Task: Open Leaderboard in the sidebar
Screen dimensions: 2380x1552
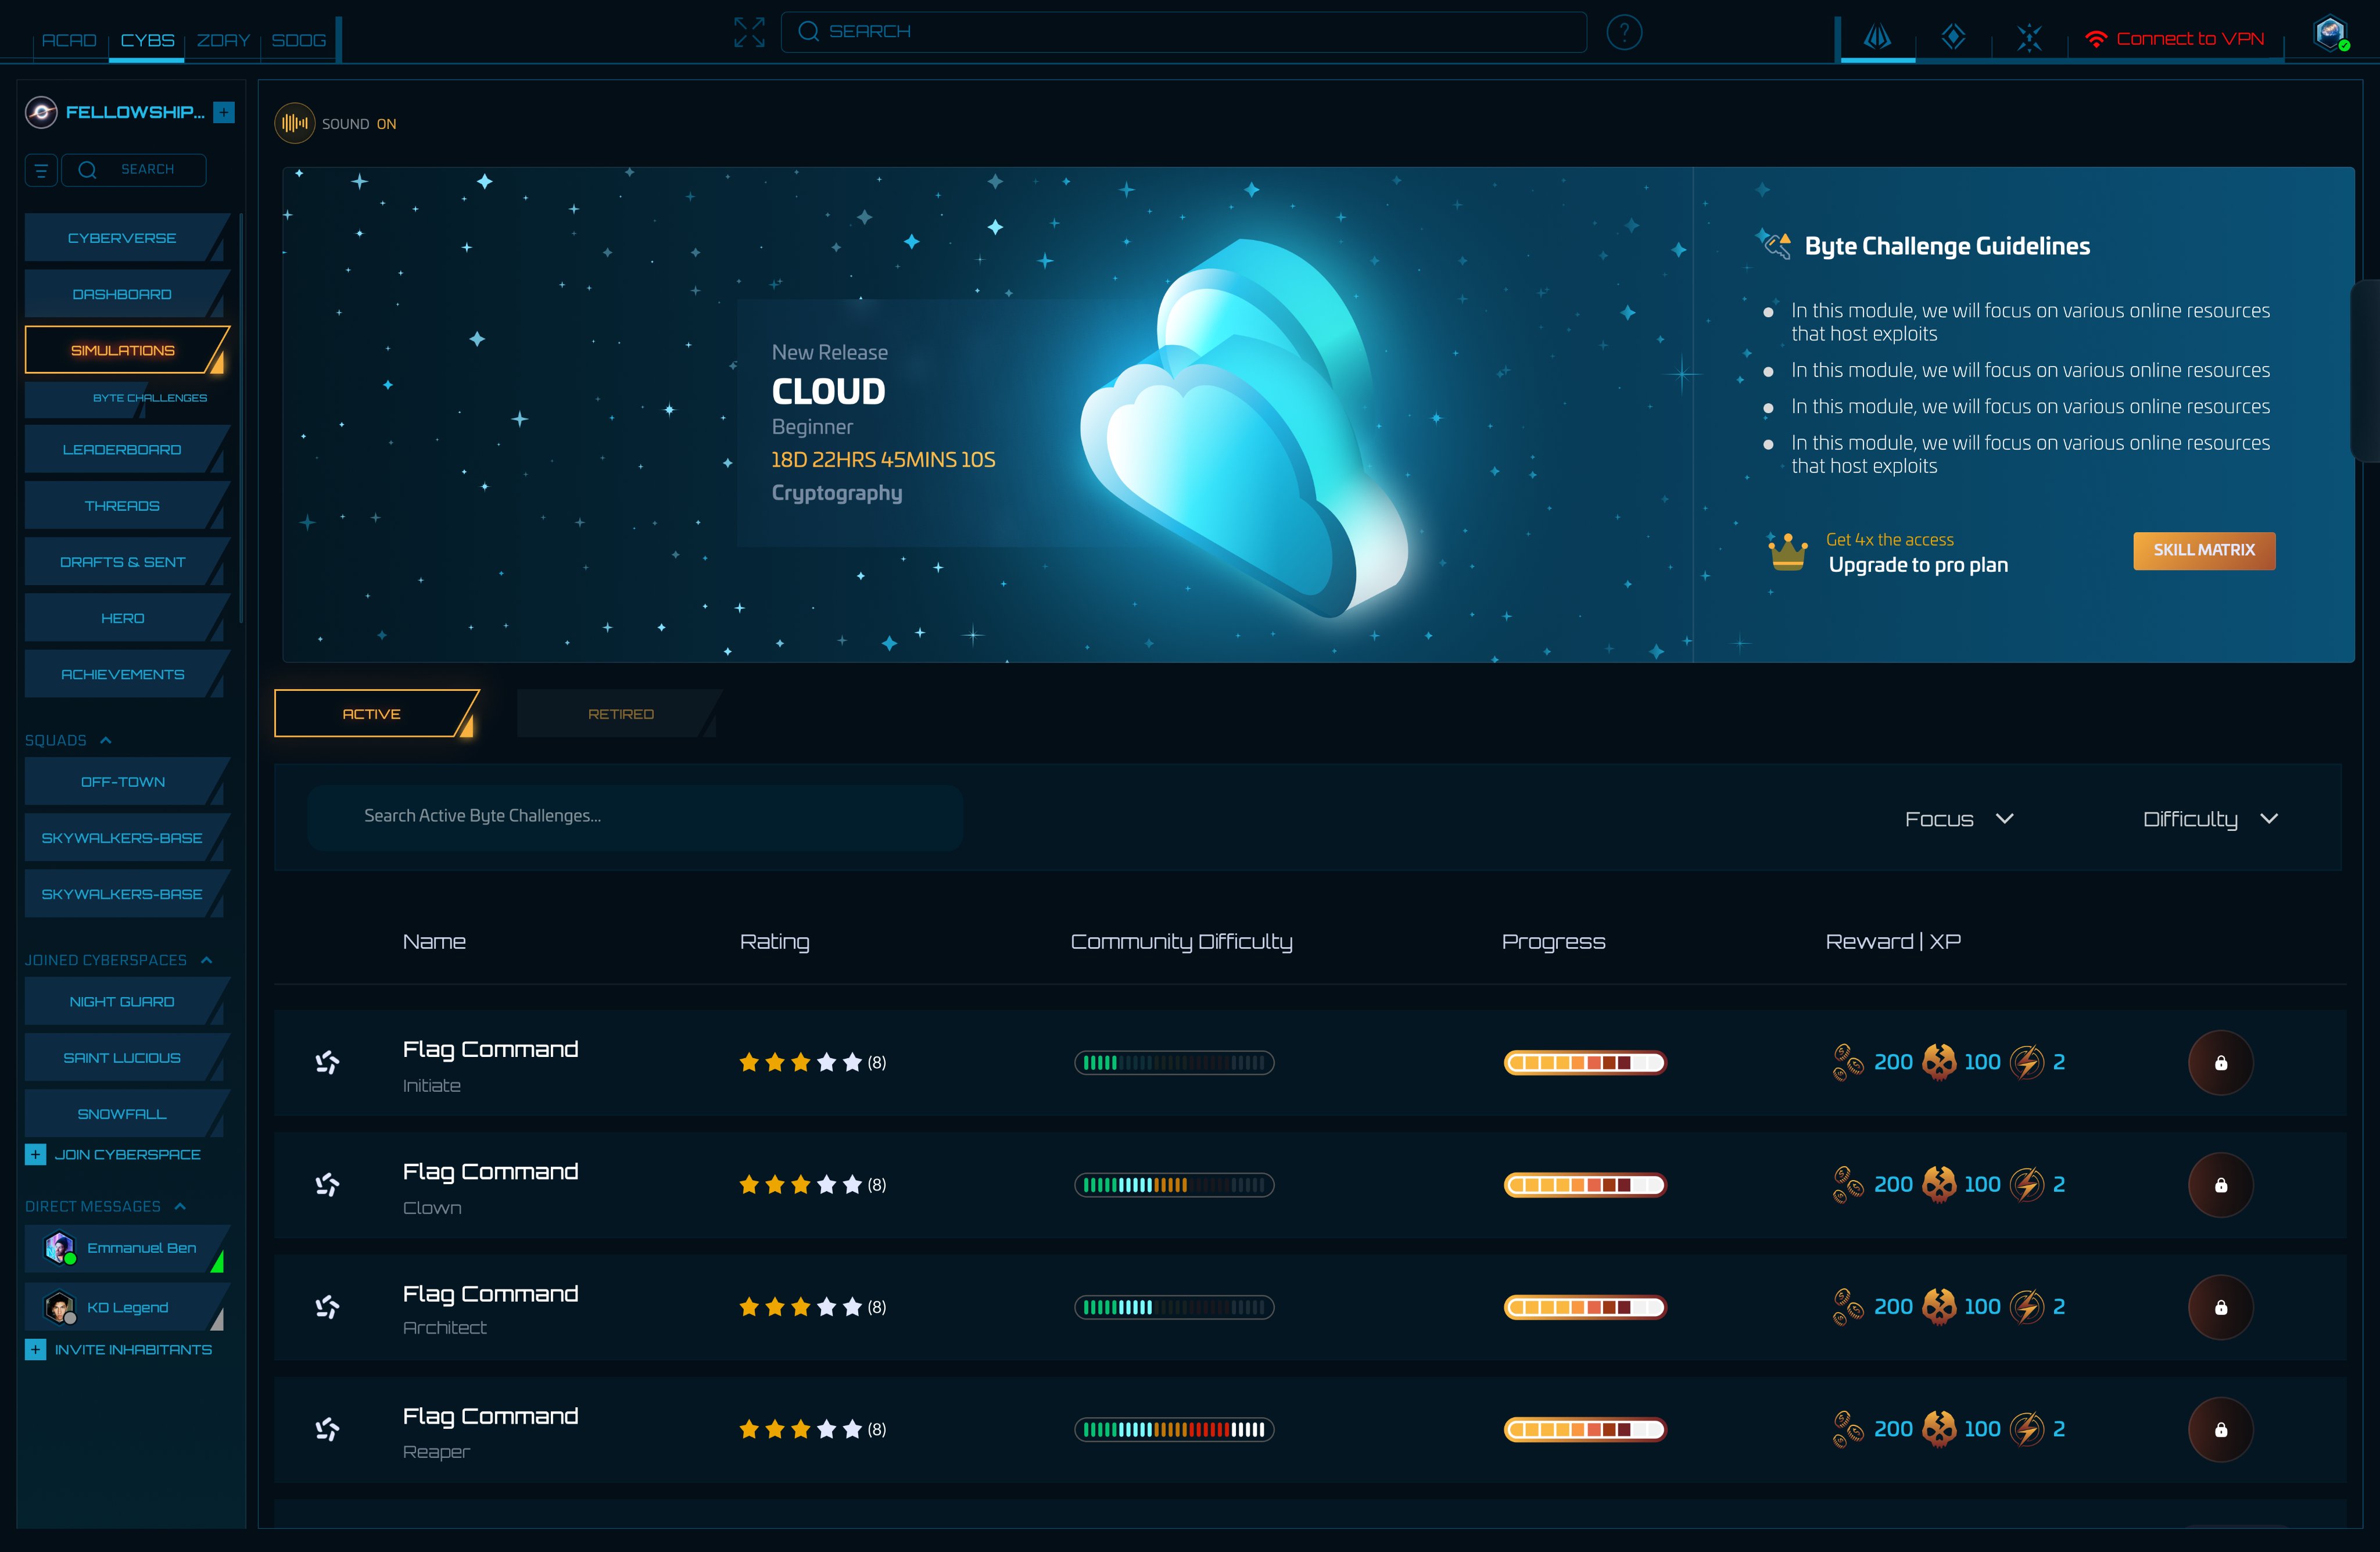Action: (x=122, y=450)
